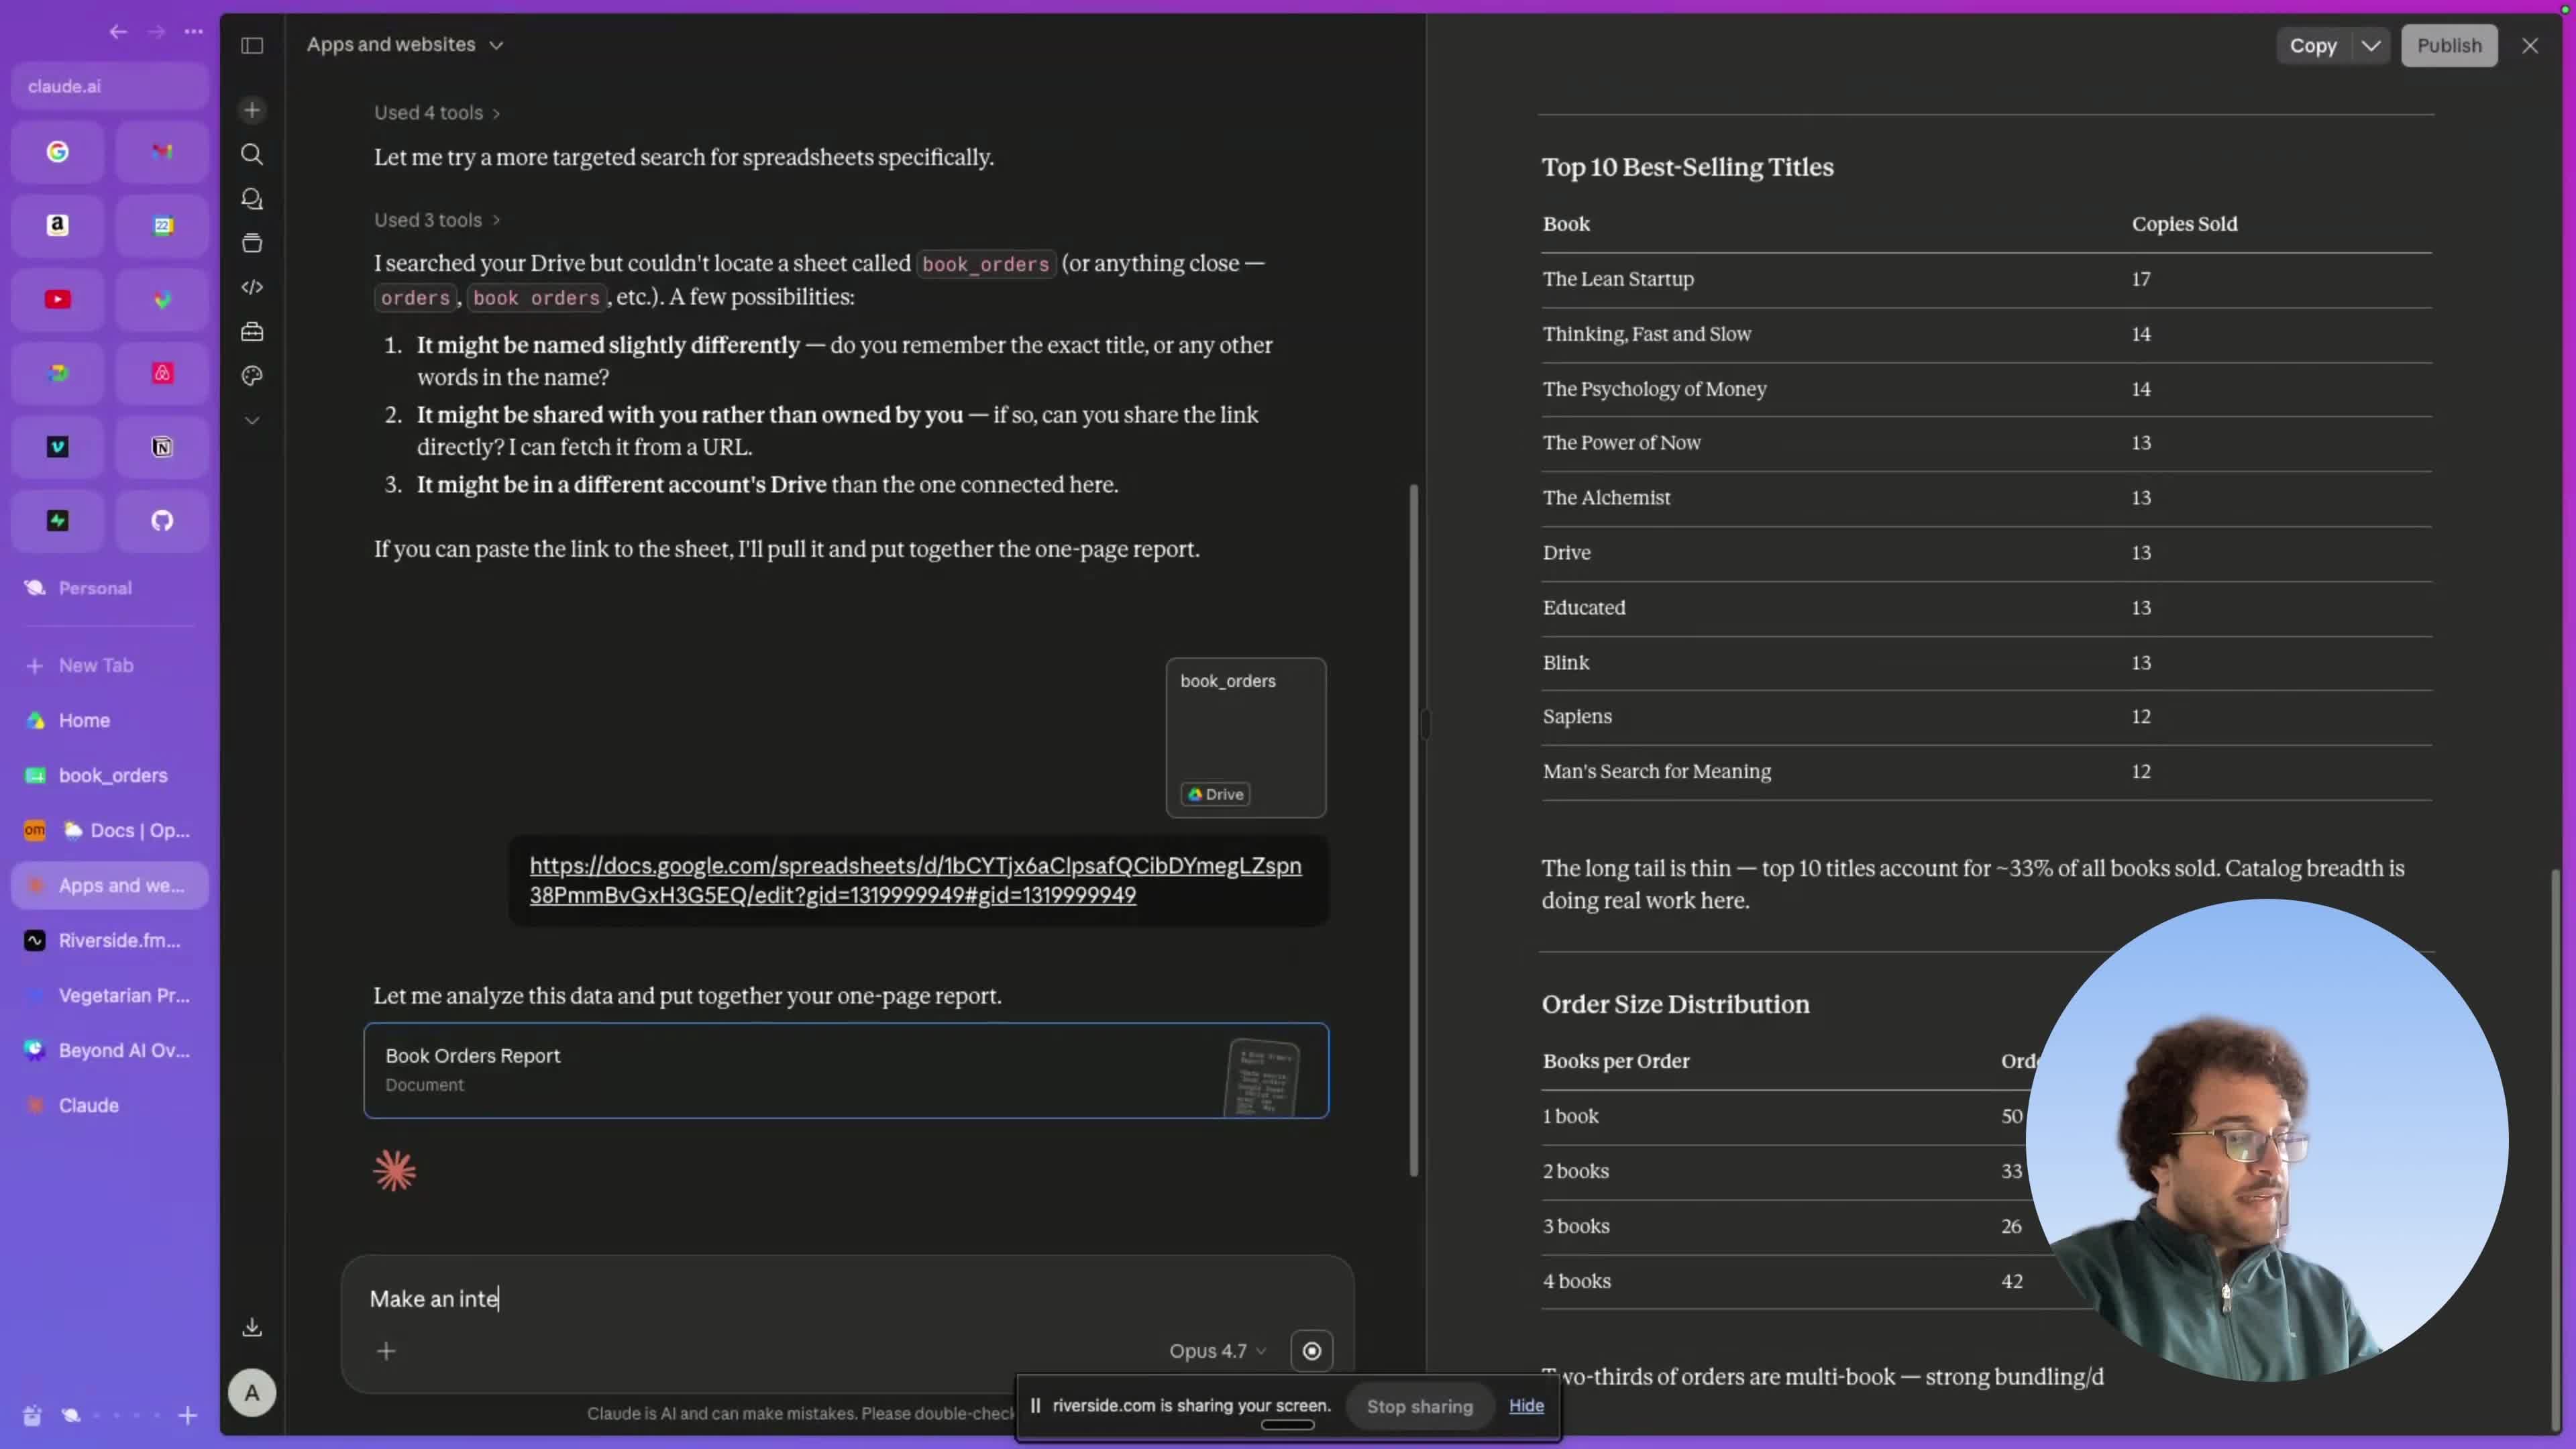Open the Book Orders Report document card
Viewport: 2576px width, 1449px height.
click(846, 1070)
